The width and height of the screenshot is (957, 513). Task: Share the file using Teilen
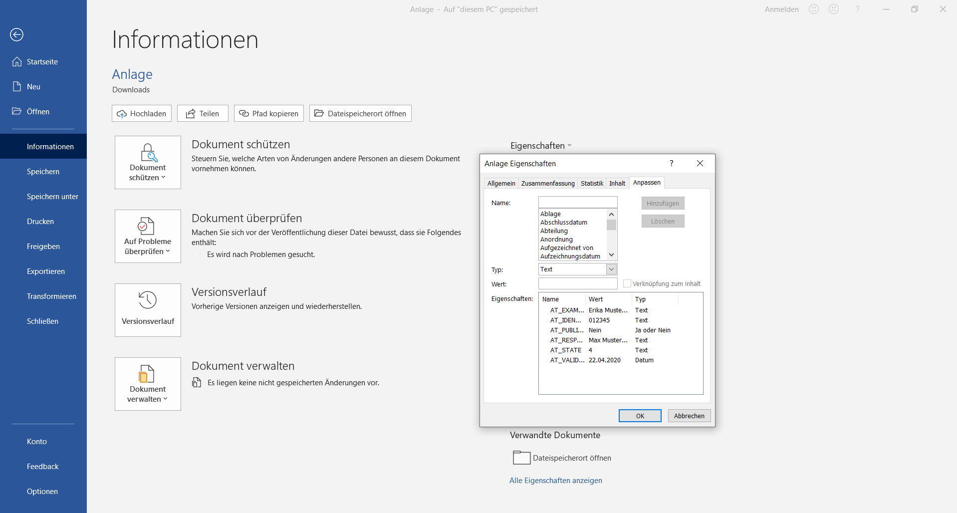[202, 113]
